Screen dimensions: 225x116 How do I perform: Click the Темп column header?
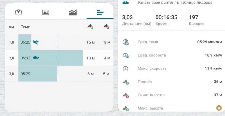pos(25,27)
